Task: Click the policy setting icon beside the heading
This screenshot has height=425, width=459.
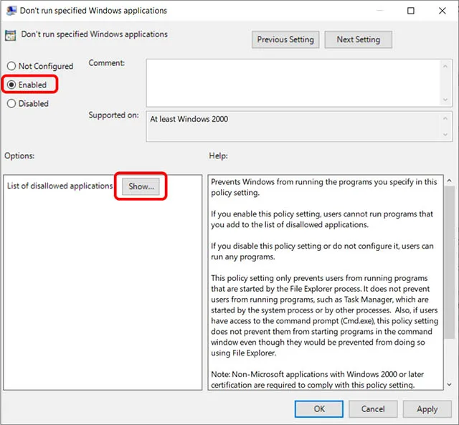Action: (10, 35)
